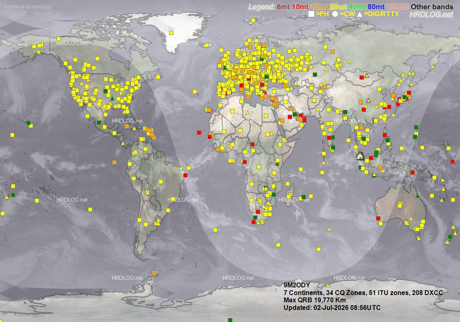Click the green square marker at the bottom map edge
The width and height of the screenshot is (460, 322).
[230, 320]
